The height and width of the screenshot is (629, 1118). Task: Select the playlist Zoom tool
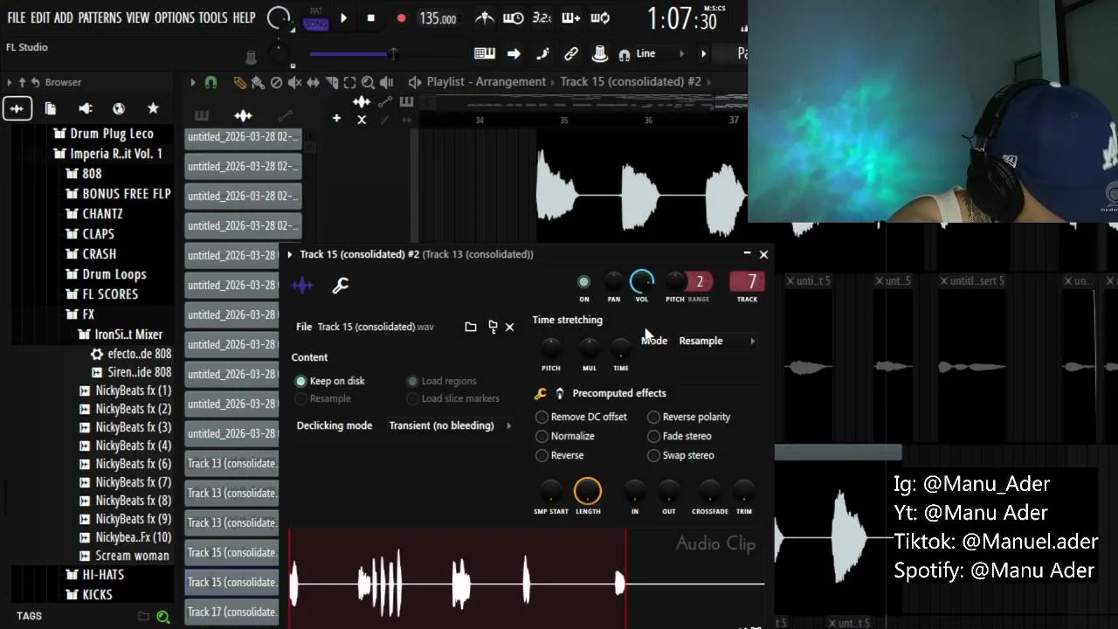368,82
